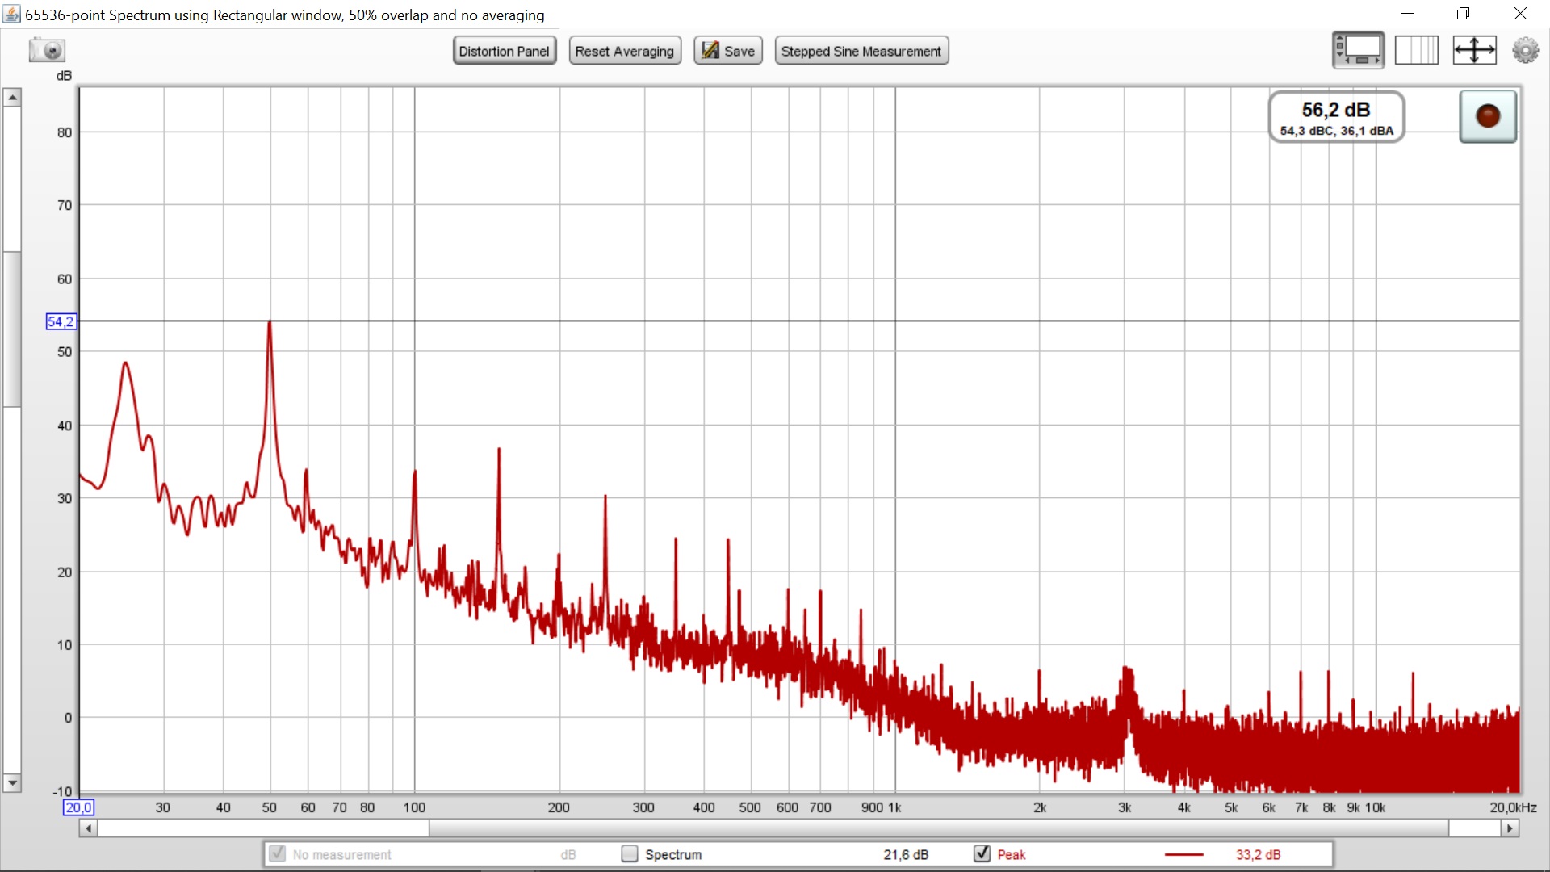The width and height of the screenshot is (1550, 872).
Task: Click the Save button
Action: [x=728, y=51]
